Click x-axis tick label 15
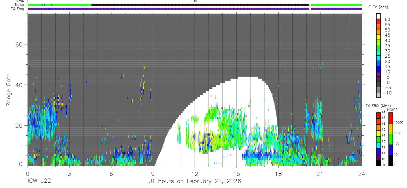 coord(236,174)
